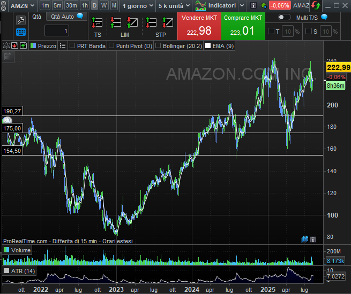Open the wrench settings tool
The width and height of the screenshot is (351, 294).
tap(21, 20)
